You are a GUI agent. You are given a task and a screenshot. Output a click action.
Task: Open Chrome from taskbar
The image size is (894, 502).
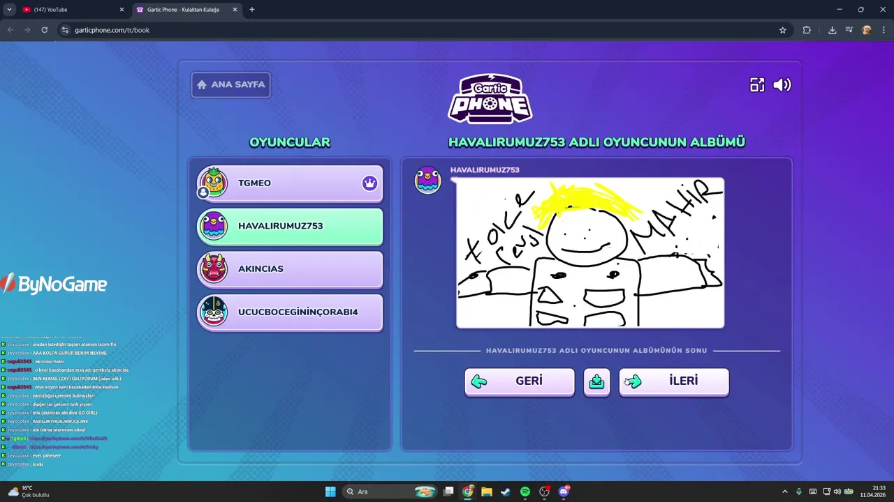pyautogui.click(x=468, y=492)
